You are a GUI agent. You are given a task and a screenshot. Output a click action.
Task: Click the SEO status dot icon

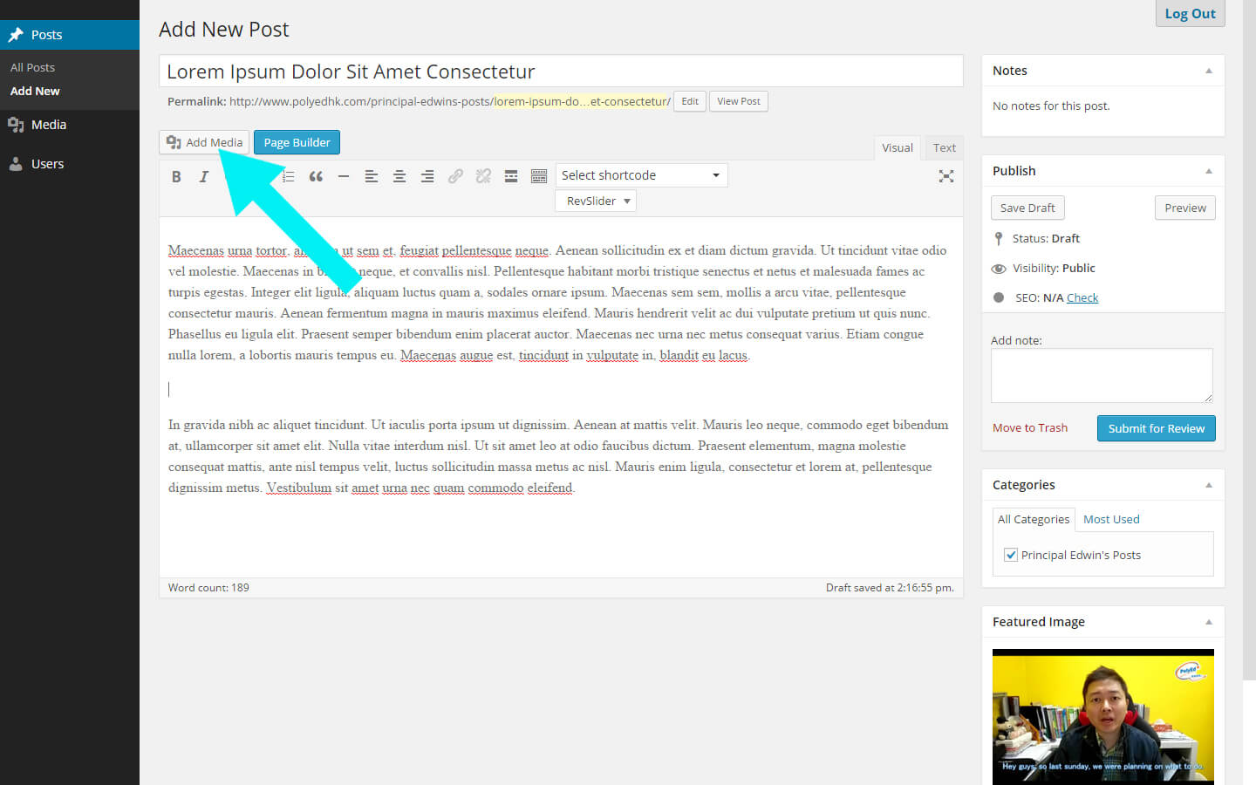pyautogui.click(x=999, y=297)
